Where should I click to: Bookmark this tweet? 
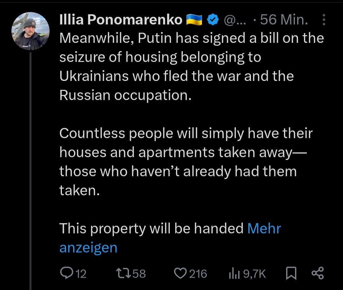click(291, 273)
